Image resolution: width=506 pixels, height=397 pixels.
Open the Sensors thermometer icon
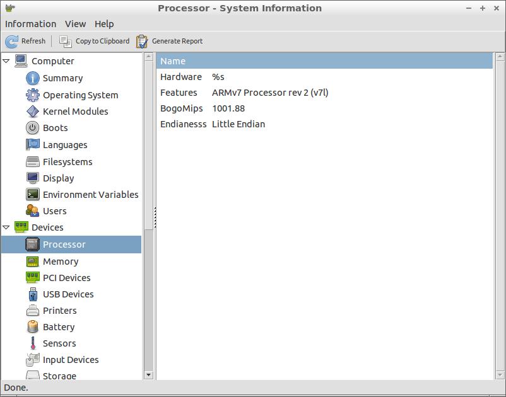[x=33, y=343]
